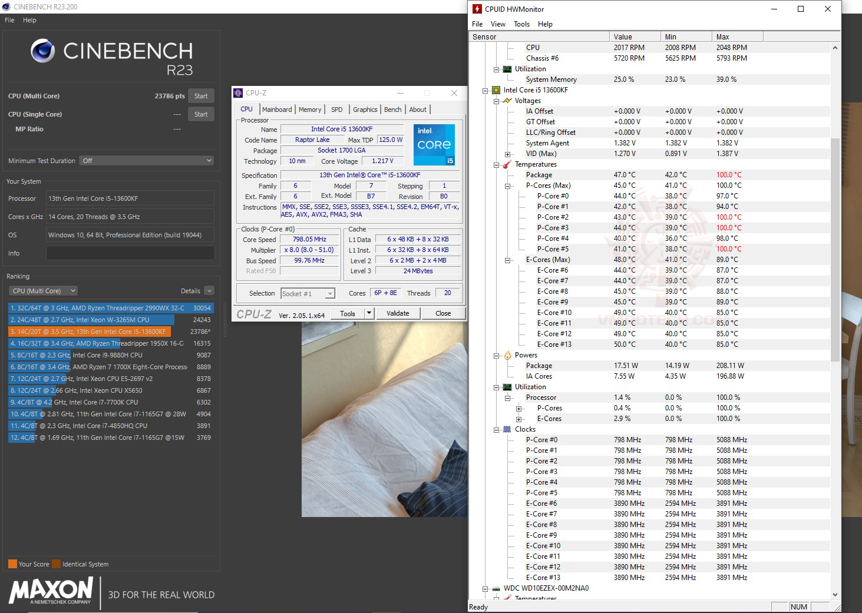Click the thermometer icon beside Temperatures
Viewport: 862px width, 613px height.
507,164
